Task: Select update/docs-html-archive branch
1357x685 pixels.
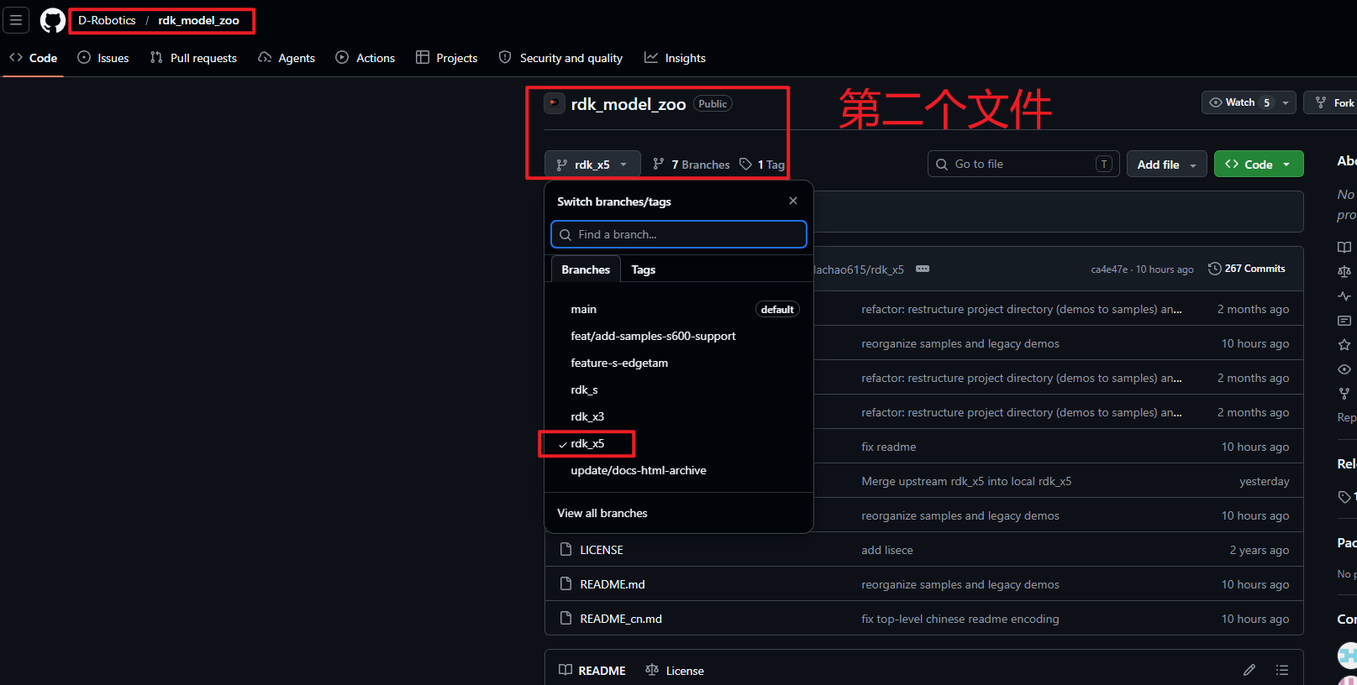Action: tap(679, 470)
